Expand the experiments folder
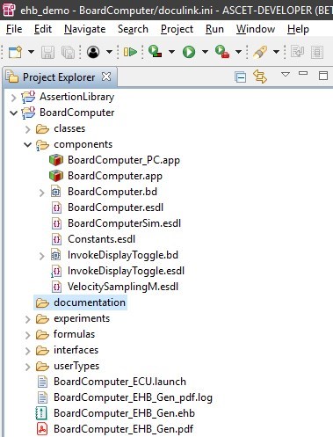 tap(27, 319)
